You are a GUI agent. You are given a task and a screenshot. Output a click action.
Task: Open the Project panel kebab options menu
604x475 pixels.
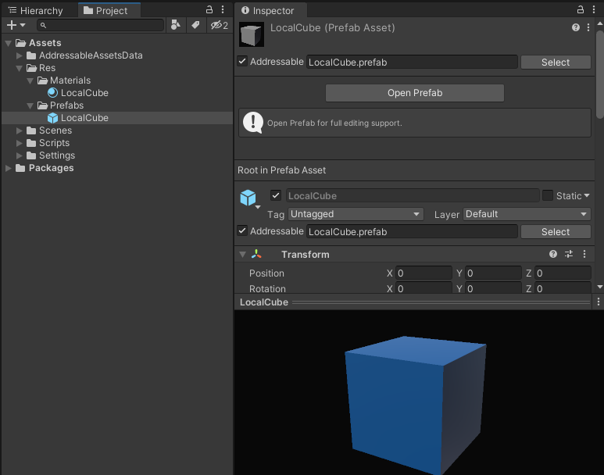click(223, 9)
